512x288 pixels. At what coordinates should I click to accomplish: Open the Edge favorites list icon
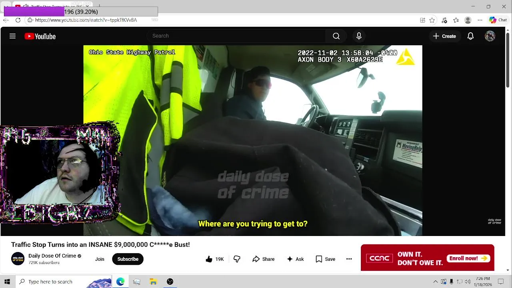tap(456, 20)
